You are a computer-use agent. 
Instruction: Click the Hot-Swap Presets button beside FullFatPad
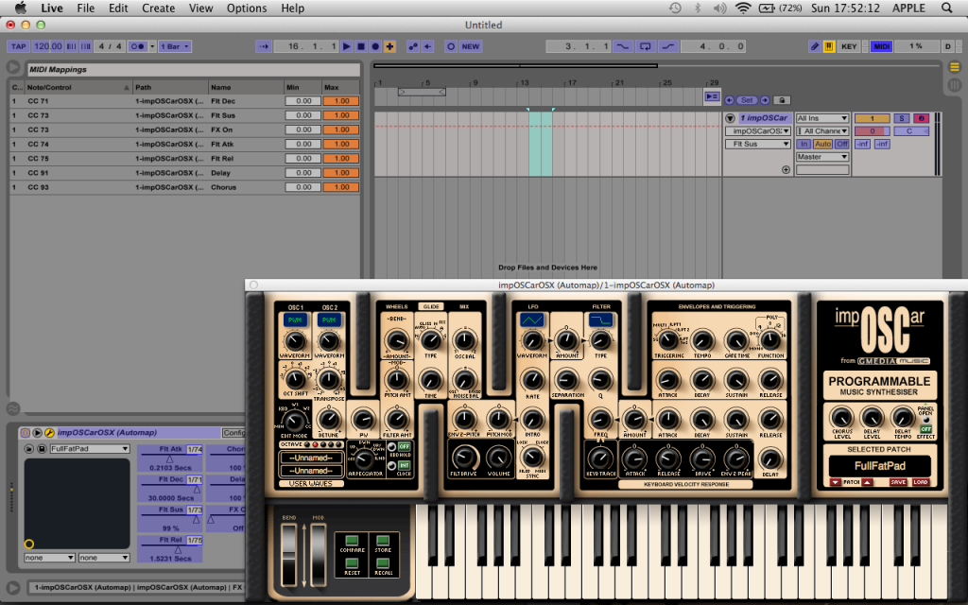29,449
